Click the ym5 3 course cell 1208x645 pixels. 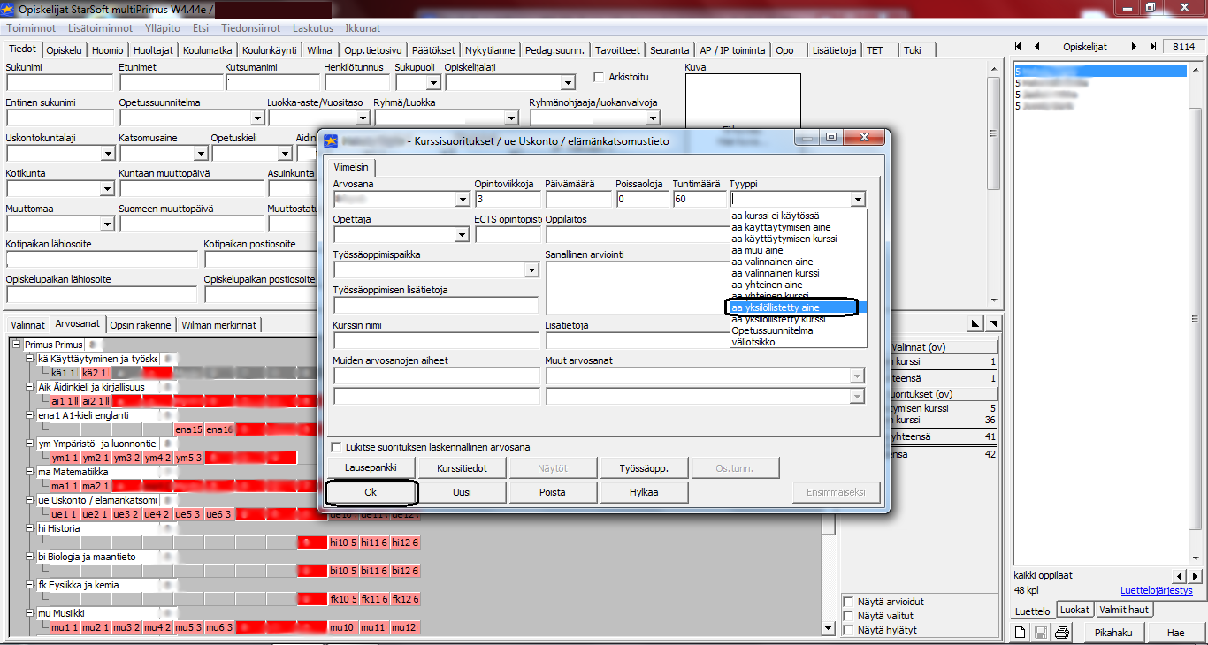(188, 458)
